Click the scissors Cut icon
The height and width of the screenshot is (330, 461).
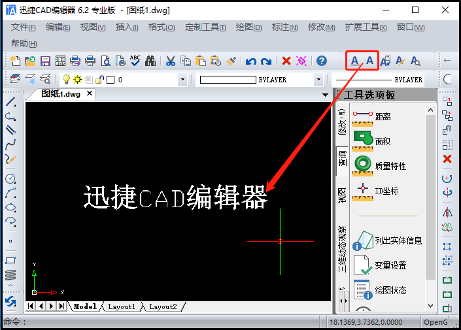pos(171,61)
